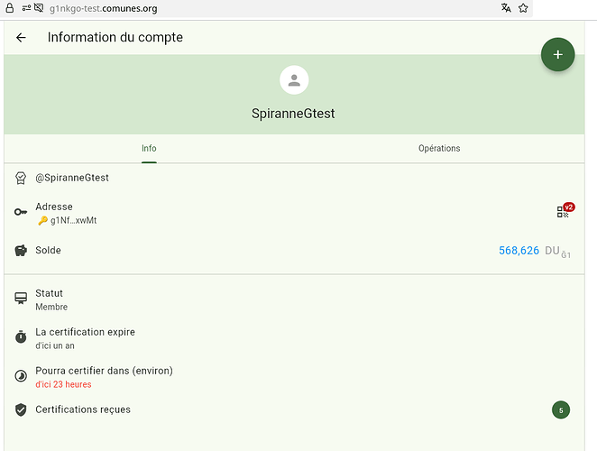Switch to the Opérations tab
Image resolution: width=597 pixels, height=451 pixels.
[x=439, y=148]
